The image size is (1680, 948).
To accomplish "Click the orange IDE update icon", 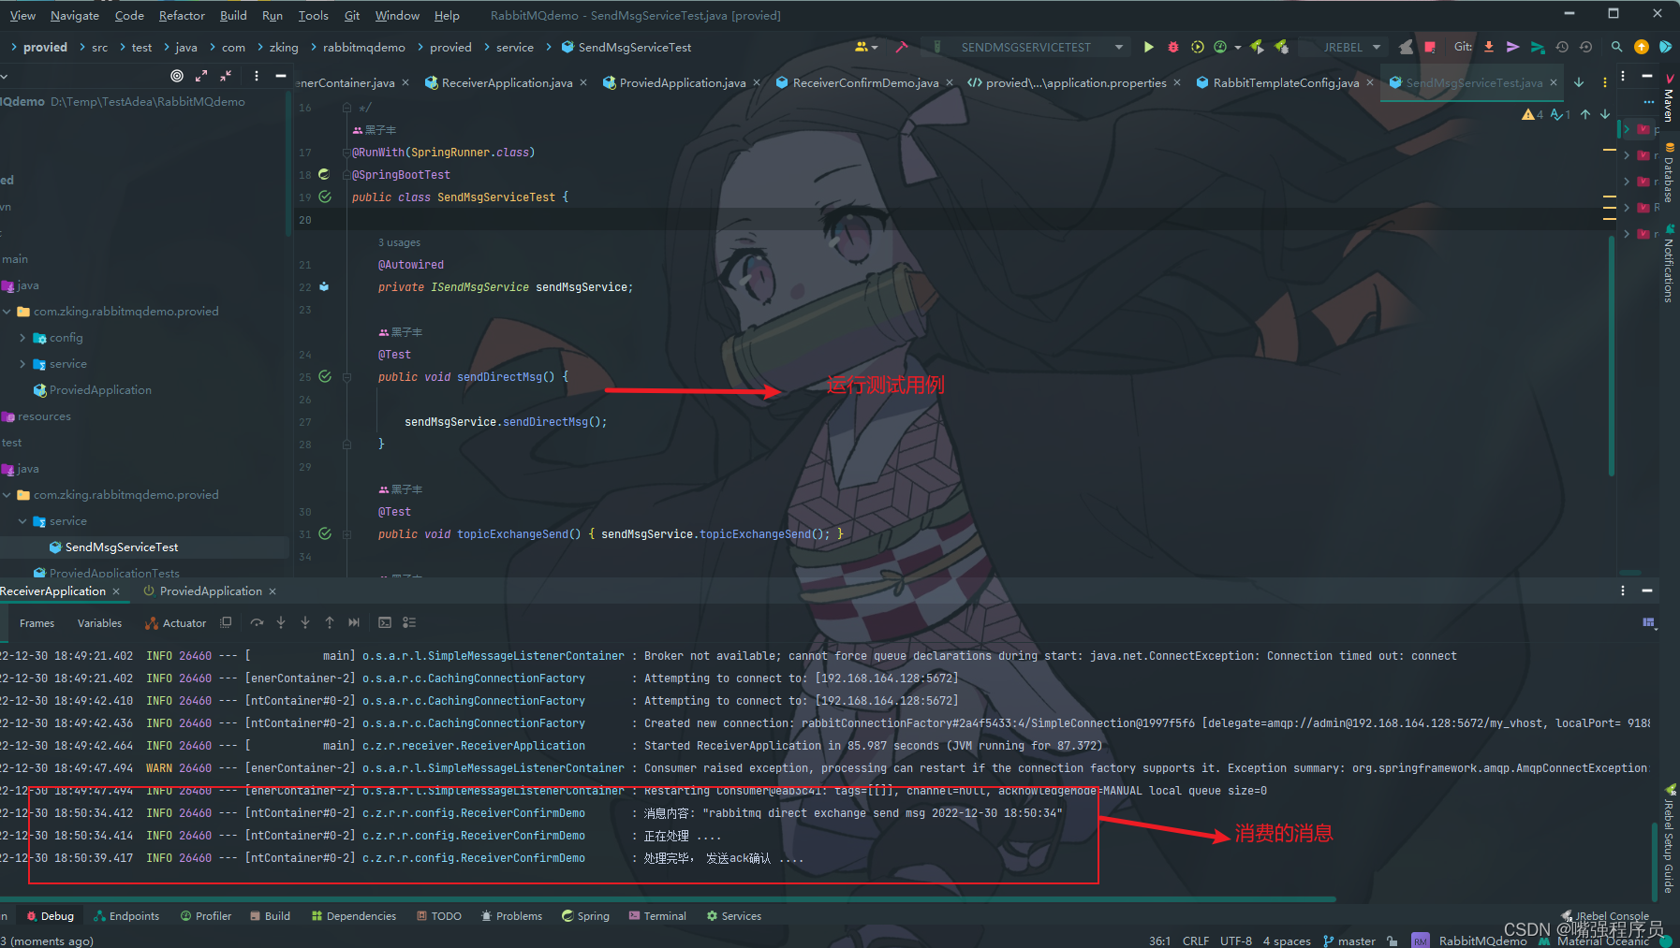I will click(1642, 47).
